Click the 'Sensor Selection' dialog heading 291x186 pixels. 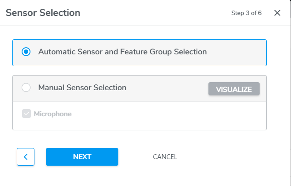tap(43, 13)
